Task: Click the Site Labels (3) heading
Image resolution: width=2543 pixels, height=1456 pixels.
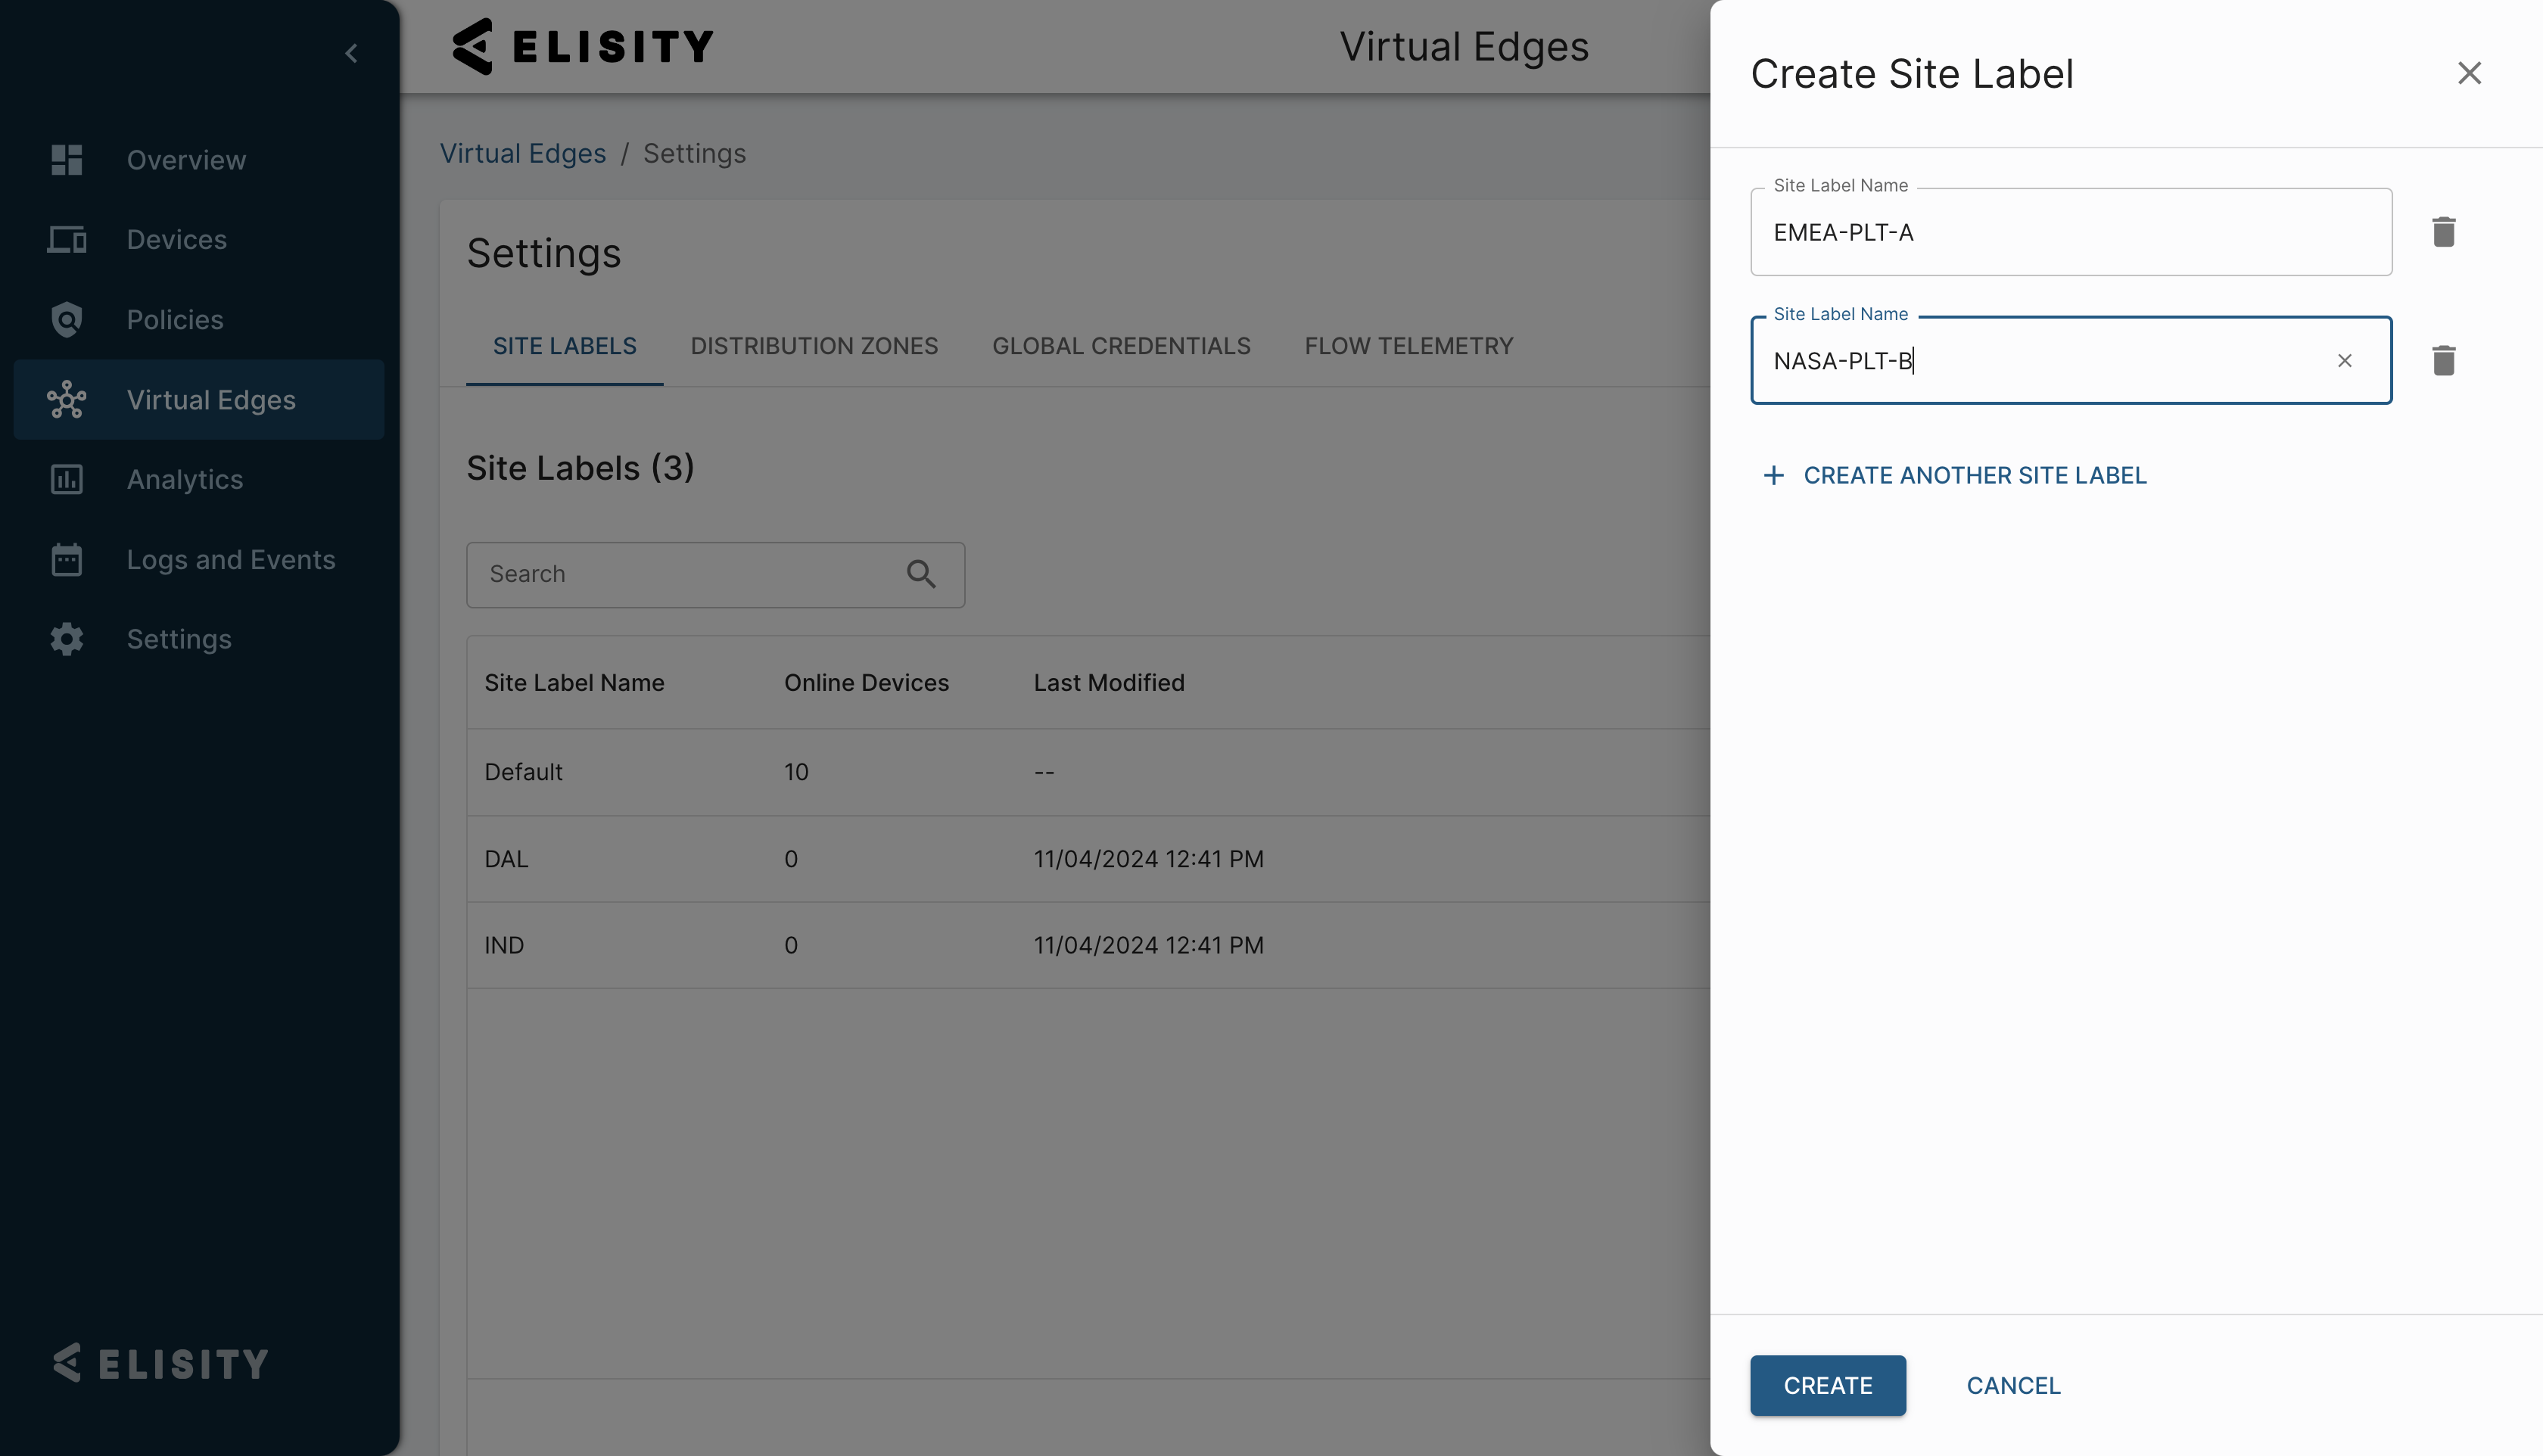Action: (x=580, y=468)
